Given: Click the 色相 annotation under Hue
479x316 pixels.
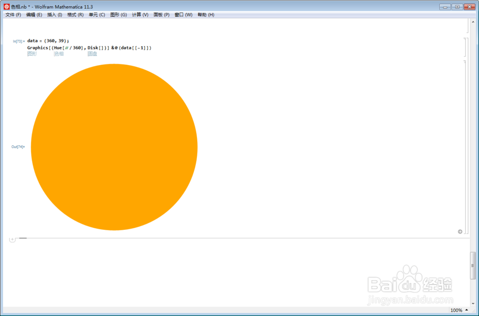Looking at the screenshot, I should [58, 54].
